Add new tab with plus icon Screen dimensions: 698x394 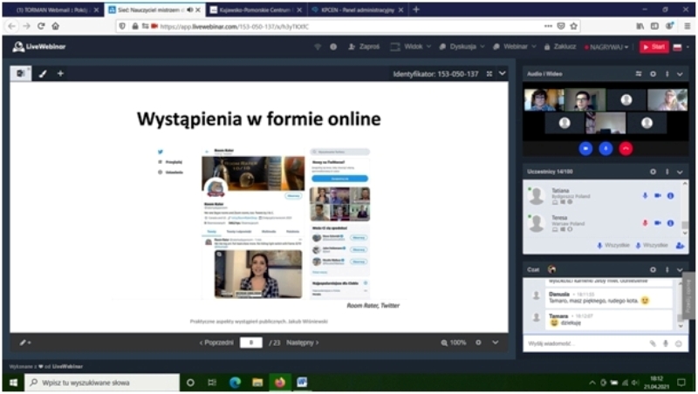pos(60,74)
